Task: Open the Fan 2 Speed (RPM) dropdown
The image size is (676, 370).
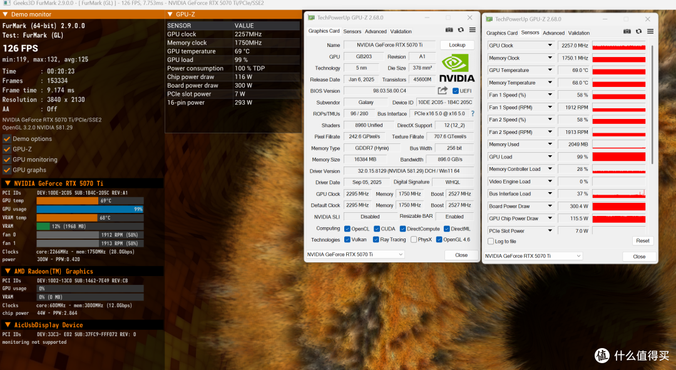Action: tap(550, 132)
